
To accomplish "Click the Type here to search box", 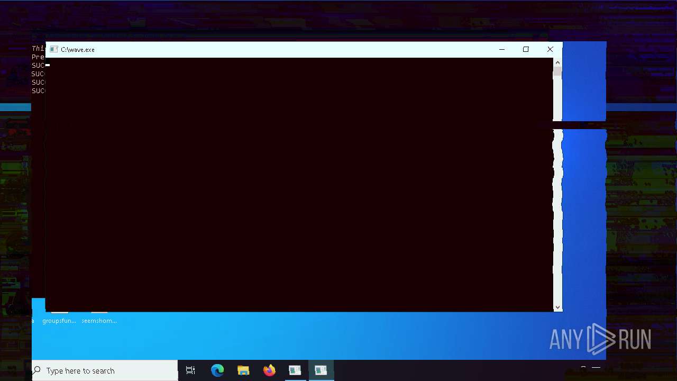I will [105, 370].
